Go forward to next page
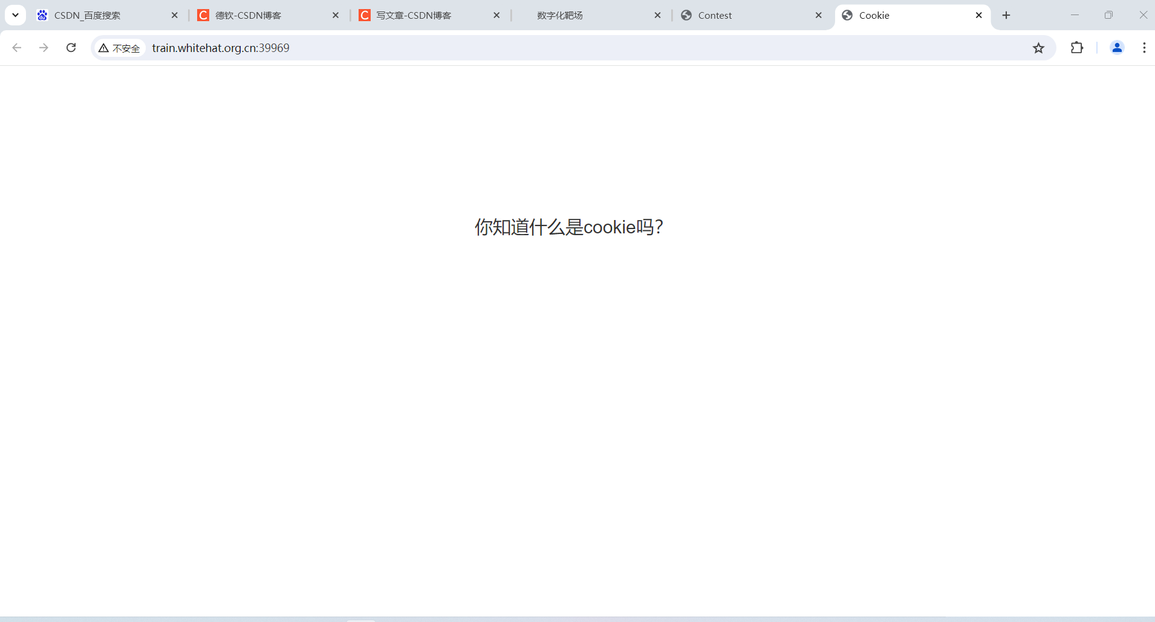Image resolution: width=1155 pixels, height=622 pixels. 44,48
